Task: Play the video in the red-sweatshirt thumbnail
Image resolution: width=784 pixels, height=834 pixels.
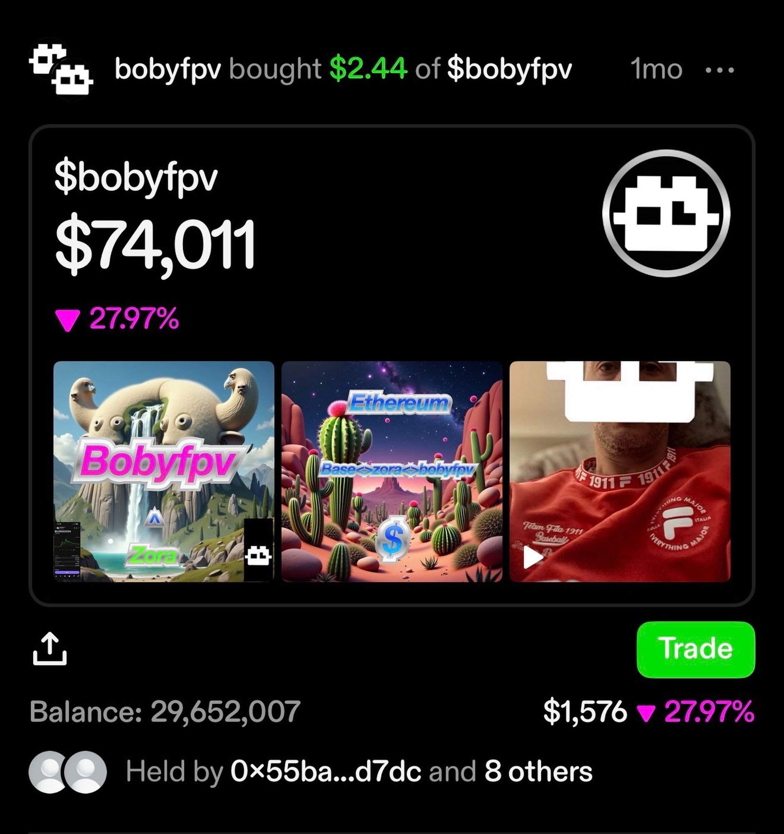Action: 533,558
